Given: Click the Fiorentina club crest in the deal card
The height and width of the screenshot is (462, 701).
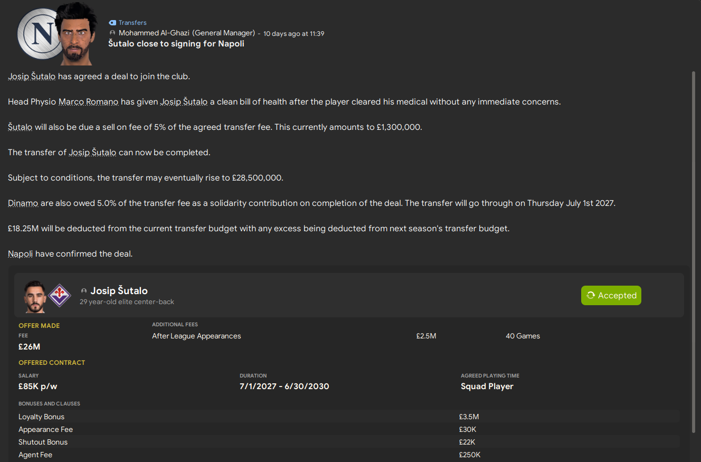Looking at the screenshot, I should [59, 296].
